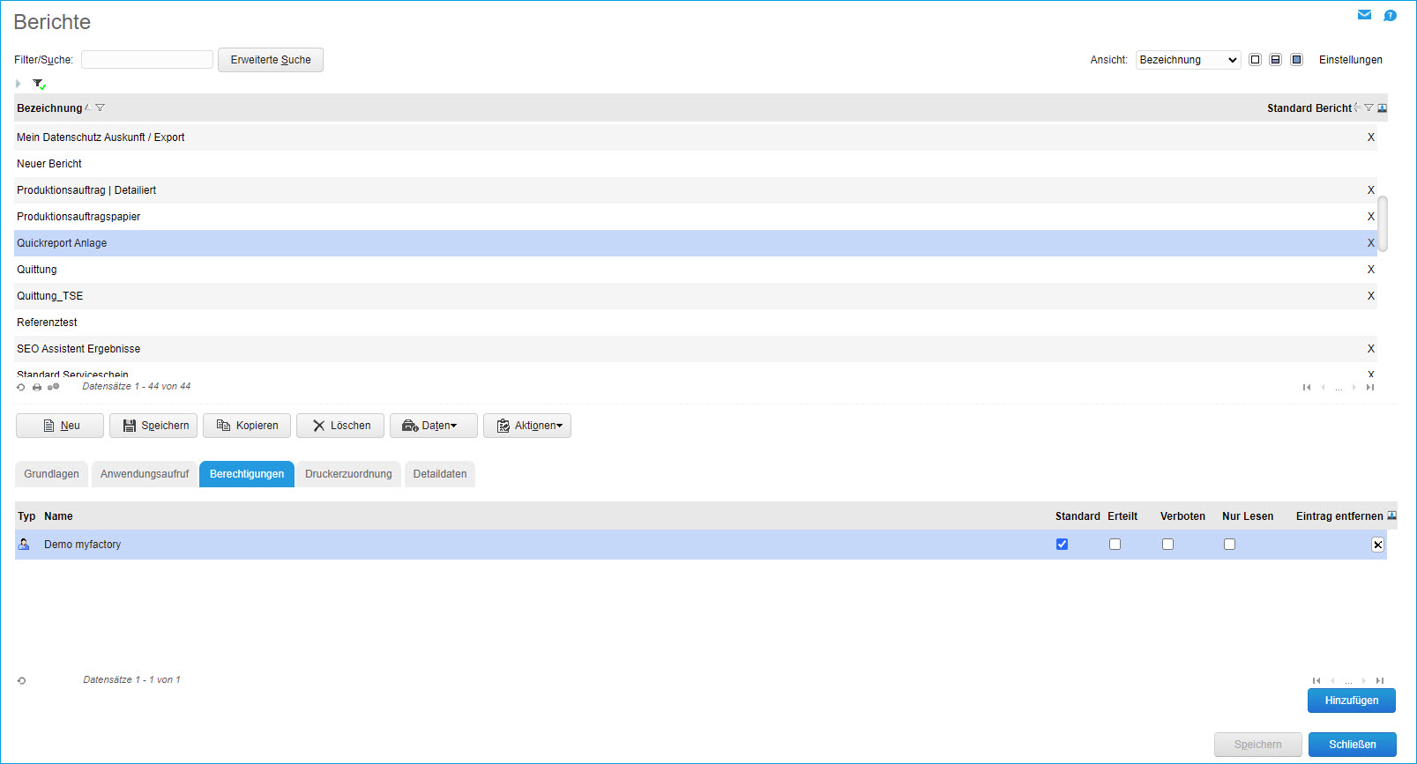Print the report list
This screenshot has width=1417, height=764.
(37, 387)
